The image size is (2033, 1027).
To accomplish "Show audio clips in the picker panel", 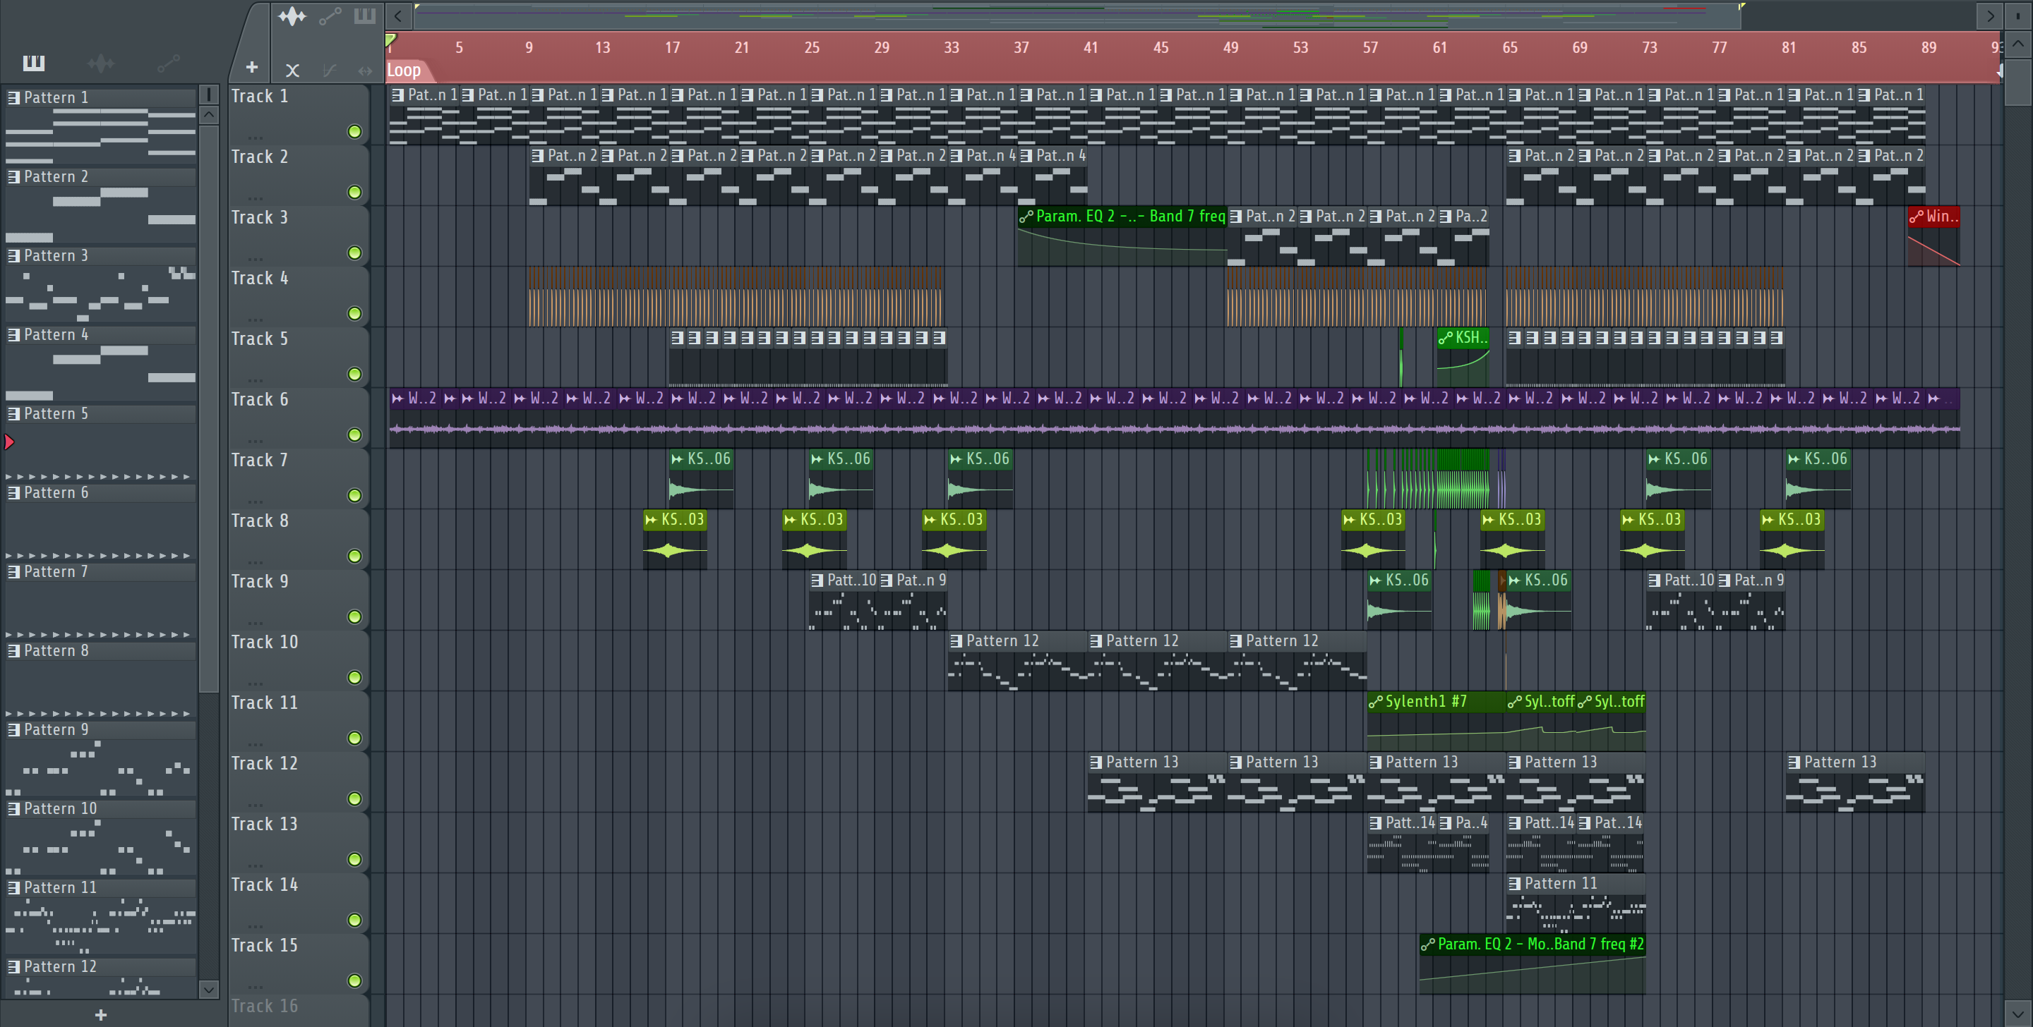I will tap(100, 63).
